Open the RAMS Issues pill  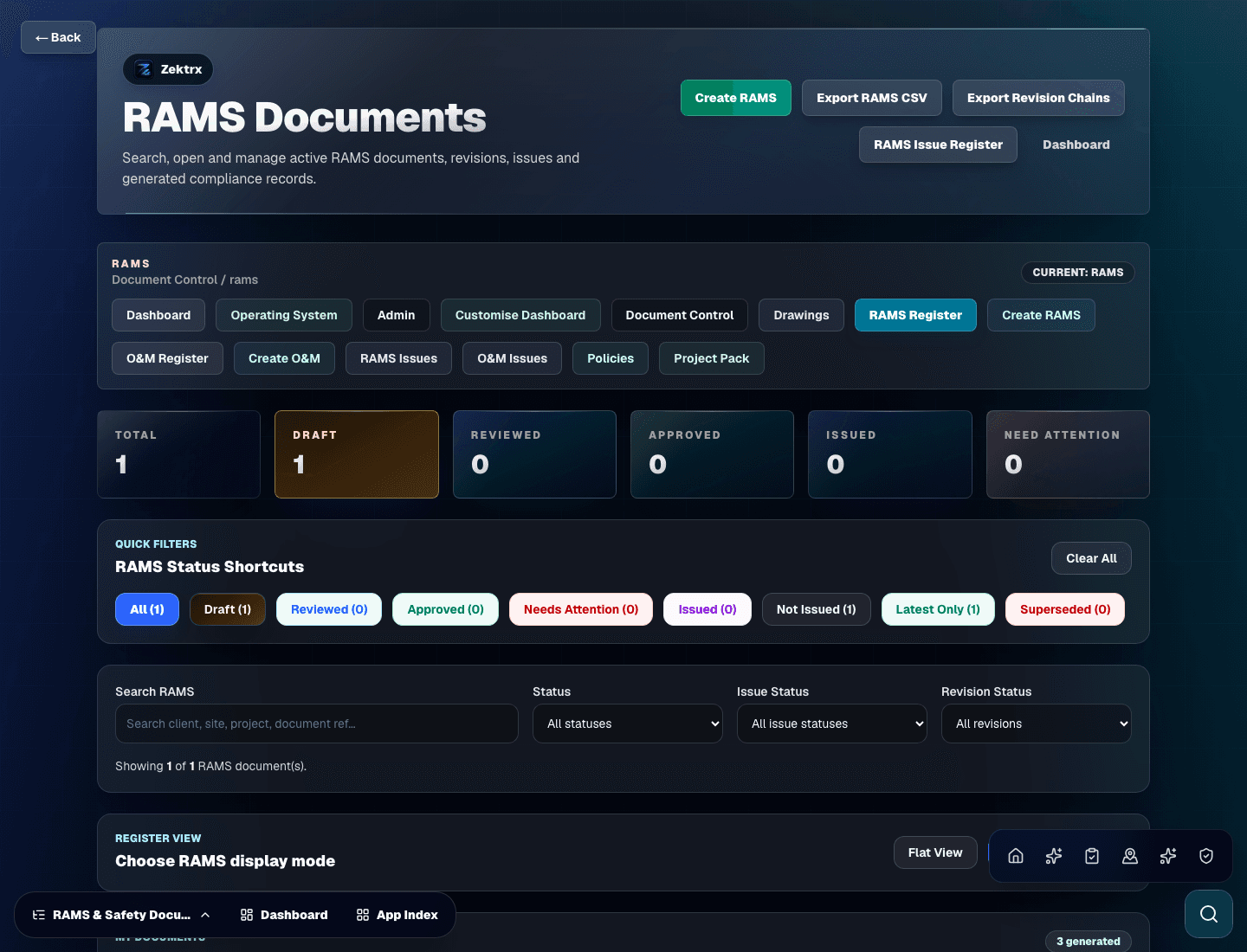(x=398, y=358)
